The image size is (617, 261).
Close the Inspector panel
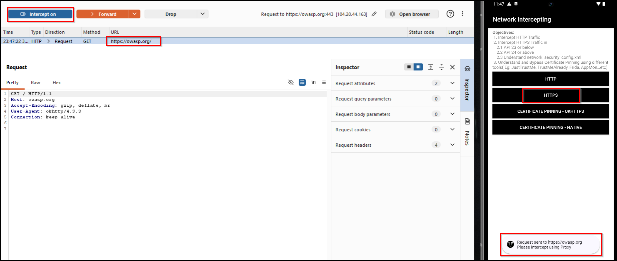[452, 67]
